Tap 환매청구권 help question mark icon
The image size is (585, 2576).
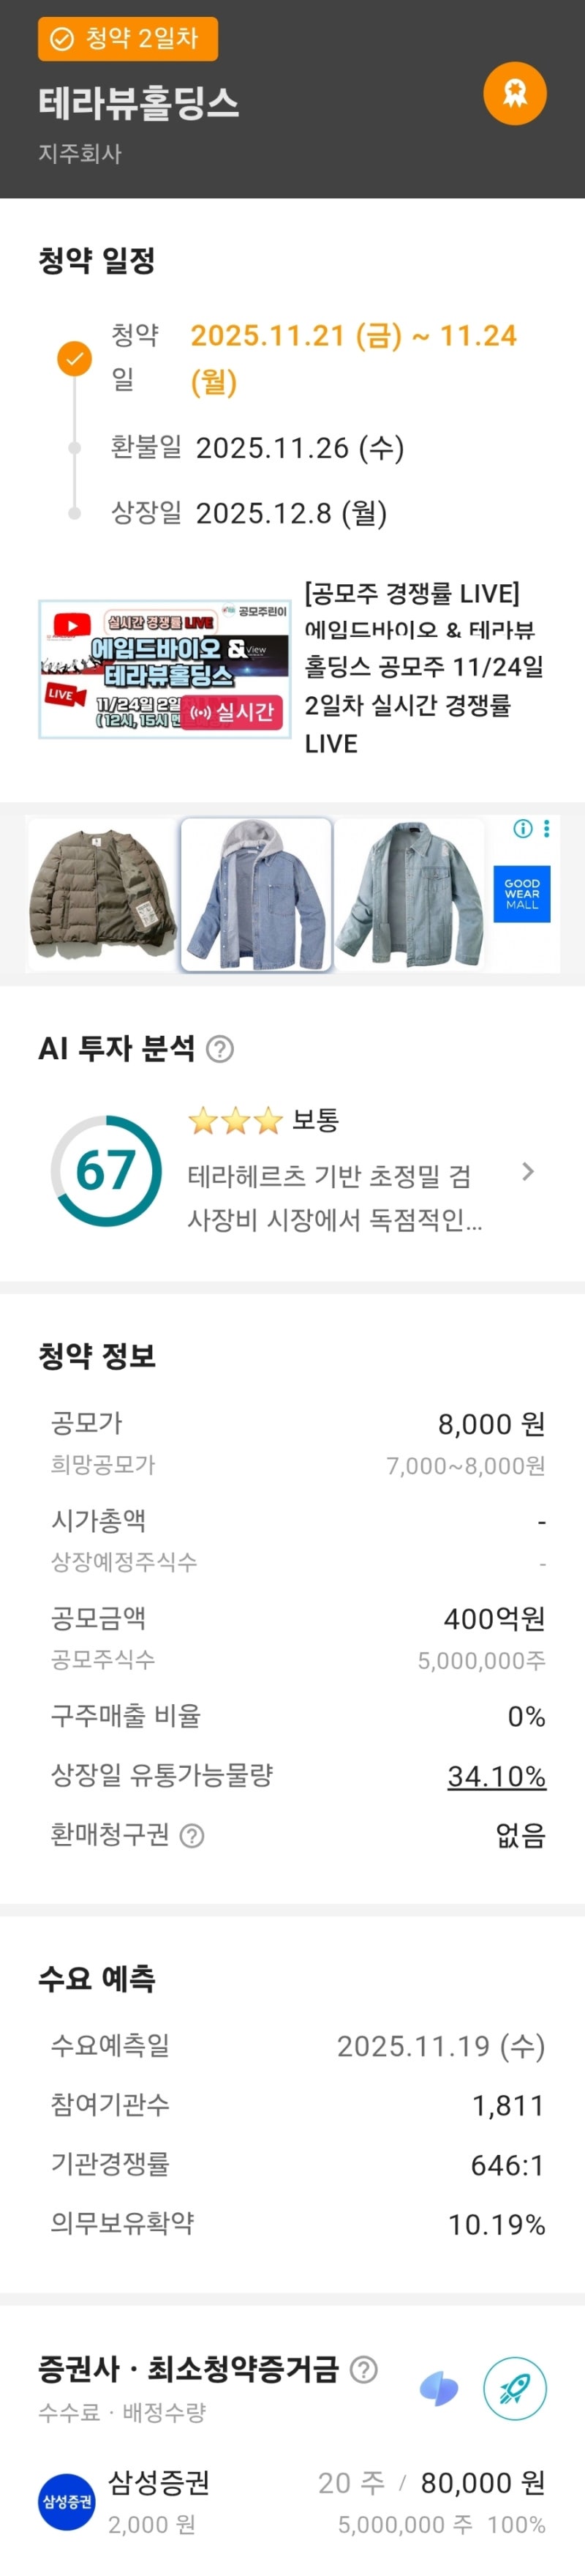192,1835
